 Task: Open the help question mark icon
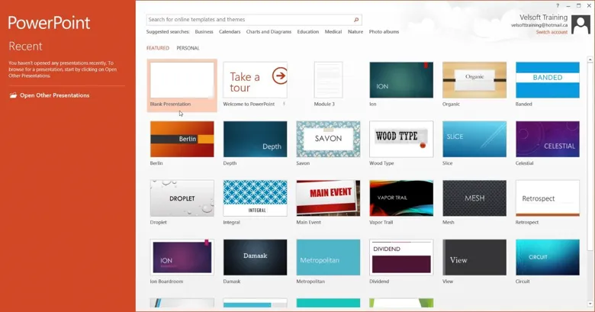click(x=558, y=5)
